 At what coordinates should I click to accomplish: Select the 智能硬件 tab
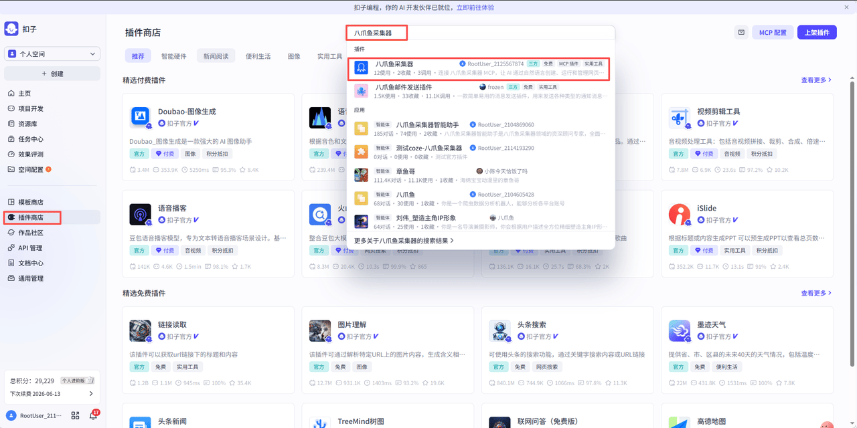tap(174, 56)
